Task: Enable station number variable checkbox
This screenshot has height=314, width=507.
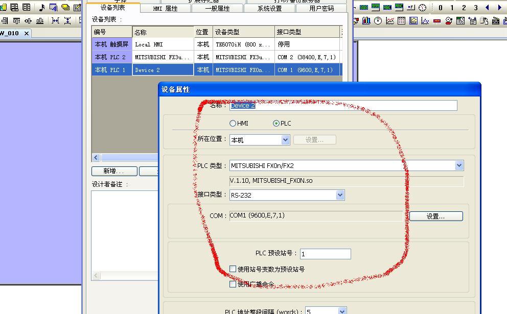Action: point(233,269)
